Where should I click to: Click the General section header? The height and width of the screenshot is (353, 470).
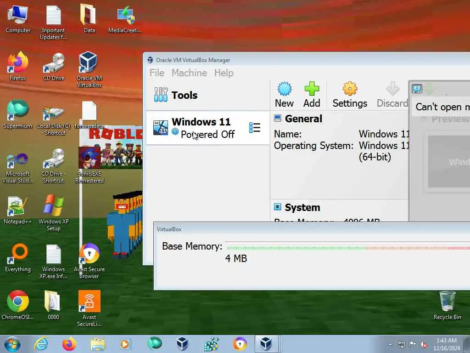(x=303, y=119)
